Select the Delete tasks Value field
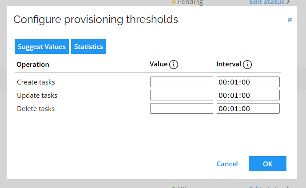The image size is (306, 188). [x=182, y=108]
